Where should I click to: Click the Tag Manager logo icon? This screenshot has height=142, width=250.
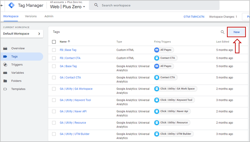[11, 5]
